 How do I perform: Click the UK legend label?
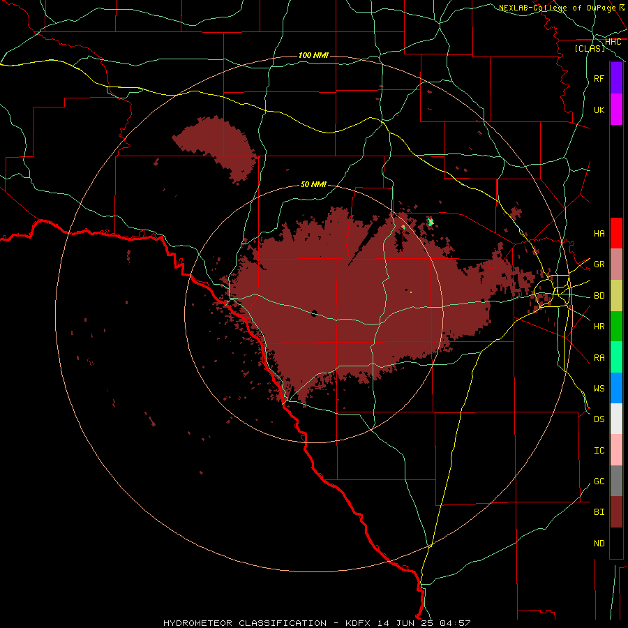click(599, 110)
